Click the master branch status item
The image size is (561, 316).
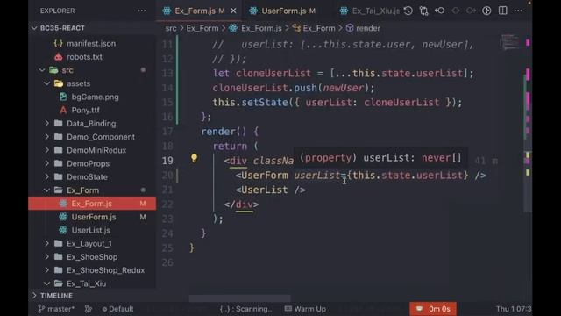pyautogui.click(x=56, y=309)
